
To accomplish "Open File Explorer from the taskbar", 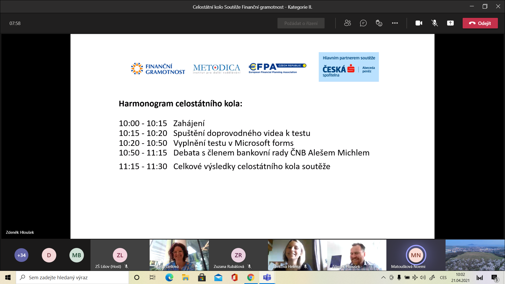I will (x=185, y=277).
